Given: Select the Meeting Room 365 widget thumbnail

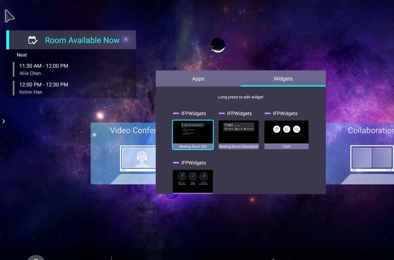Looking at the screenshot, I should click(193, 134).
